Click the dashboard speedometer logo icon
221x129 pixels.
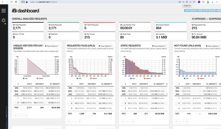point(14,11)
